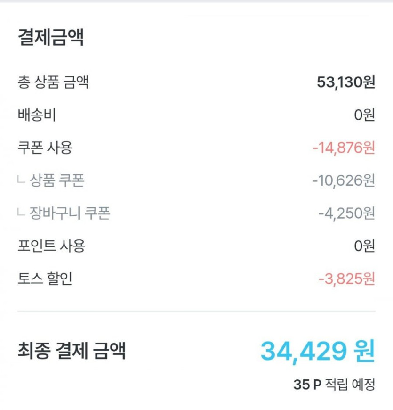Select the 포인트 사용 row label

[x=51, y=246]
